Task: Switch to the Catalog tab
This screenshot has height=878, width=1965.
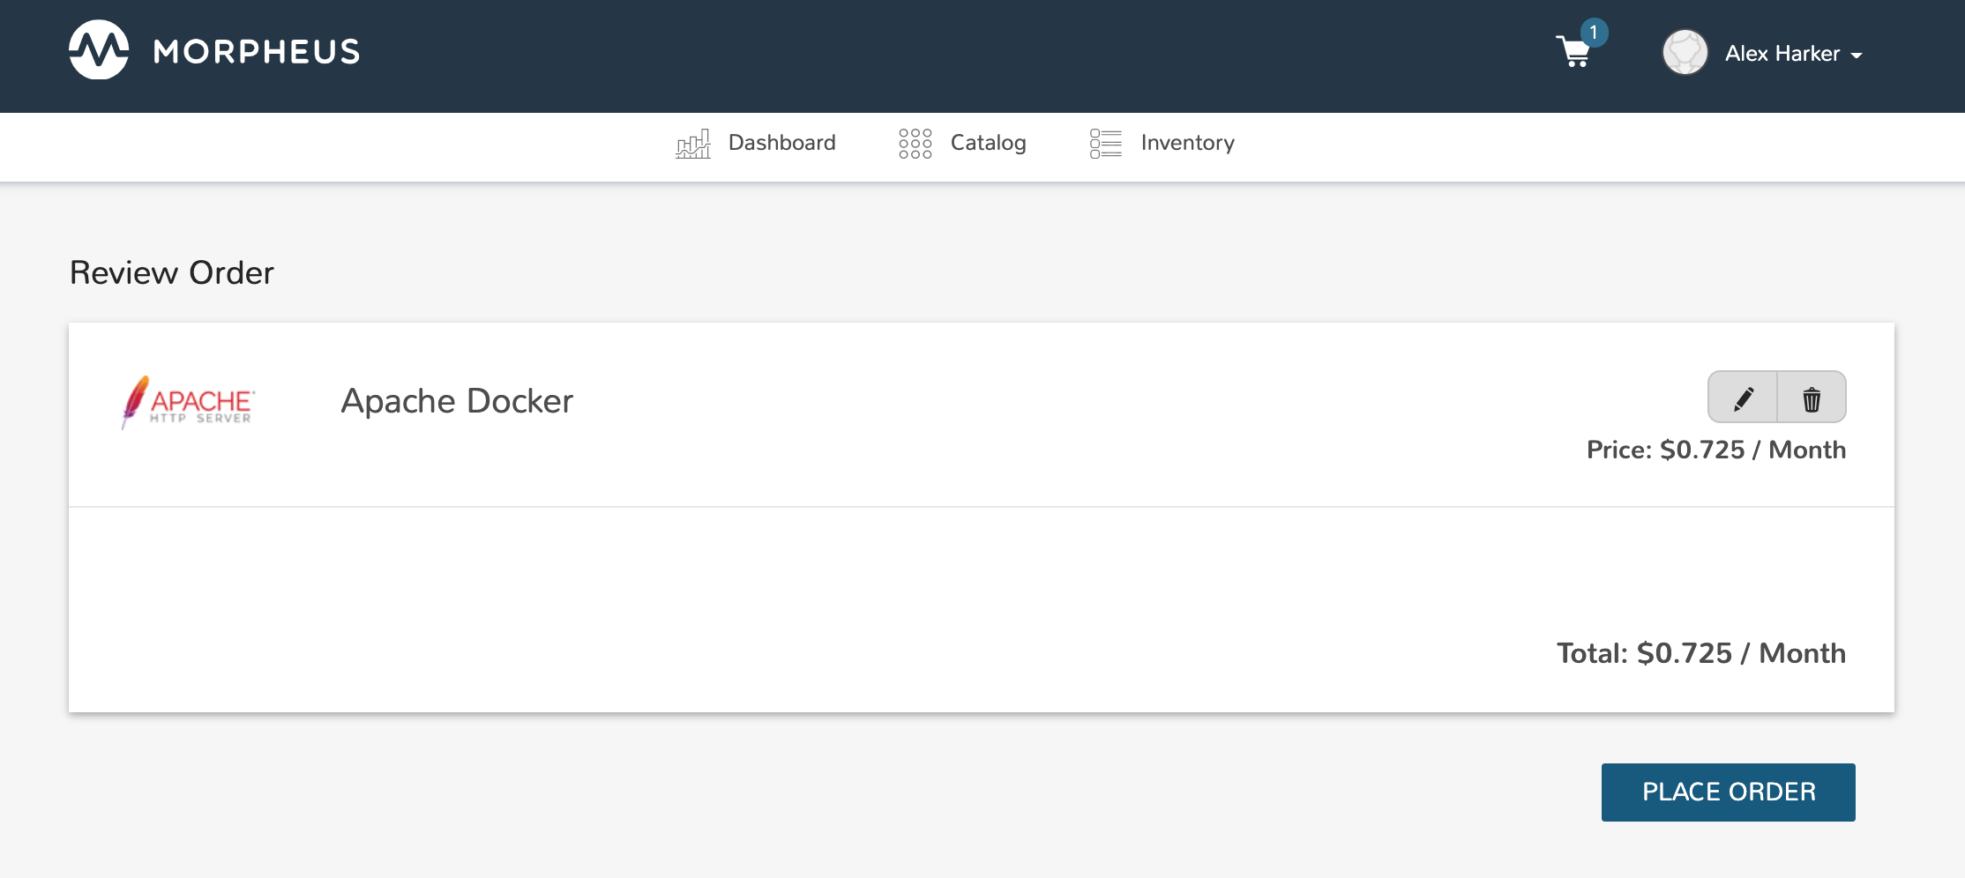Action: point(988,143)
